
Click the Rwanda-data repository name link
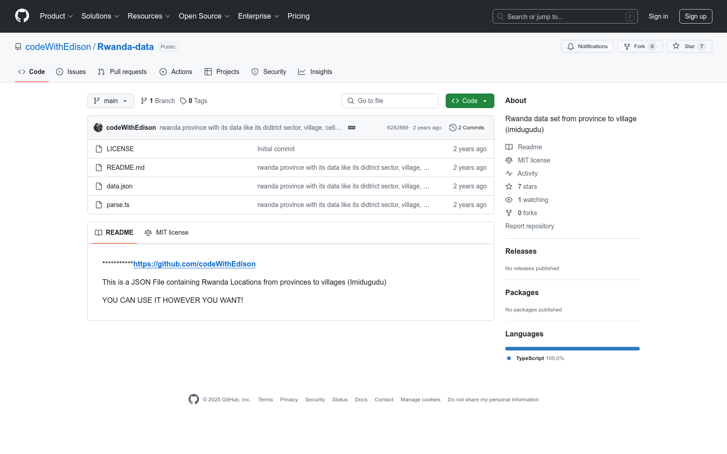(125, 47)
